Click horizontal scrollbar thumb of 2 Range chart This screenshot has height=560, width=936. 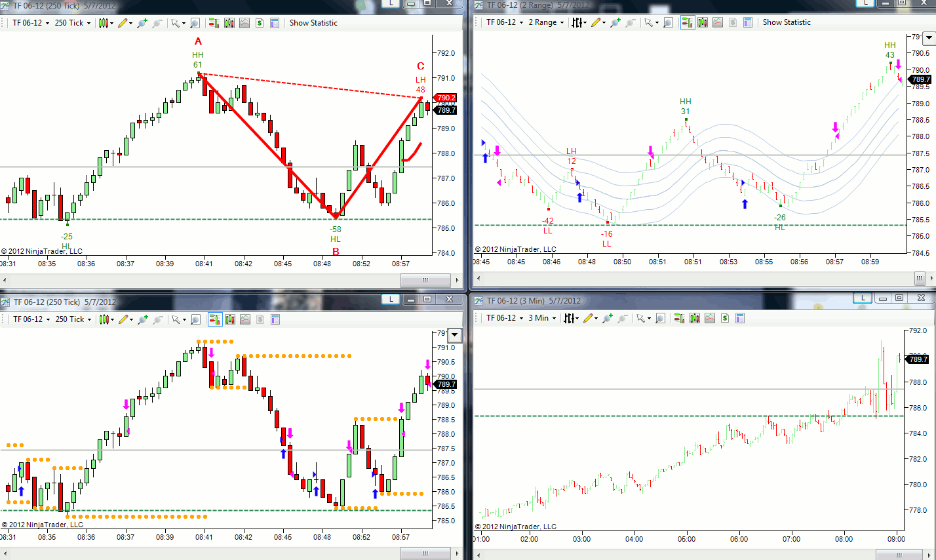pyautogui.click(x=920, y=278)
